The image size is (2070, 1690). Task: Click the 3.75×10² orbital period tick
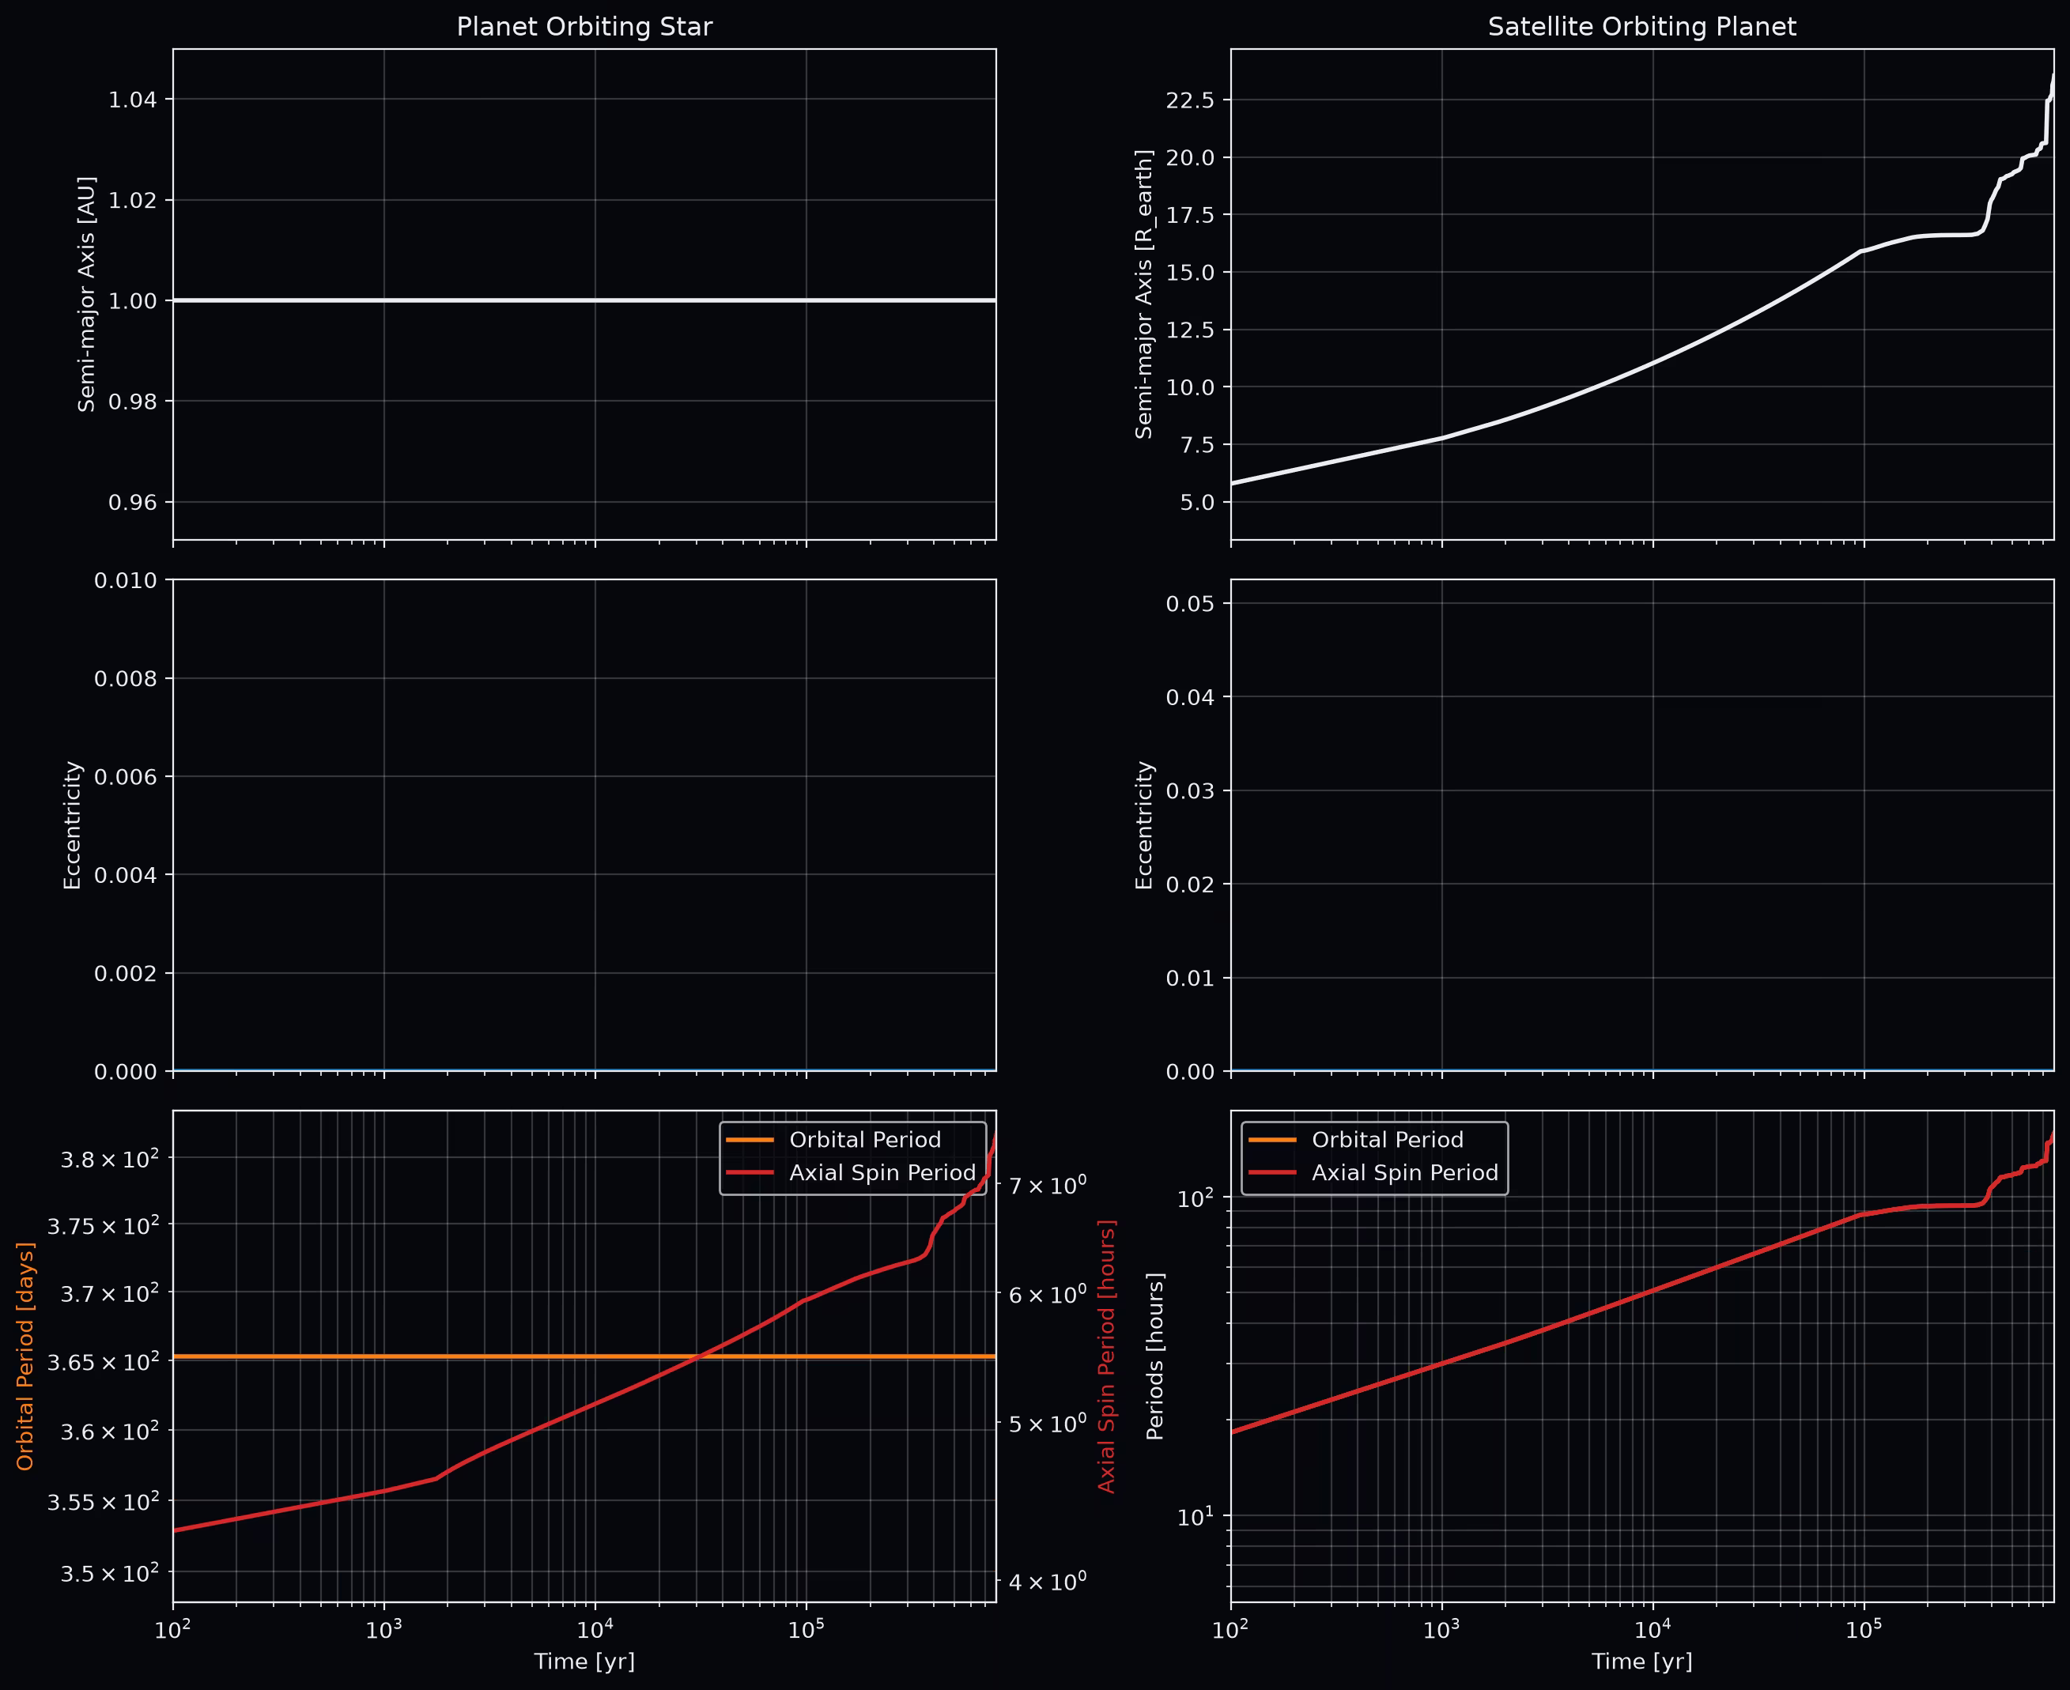point(104,1226)
